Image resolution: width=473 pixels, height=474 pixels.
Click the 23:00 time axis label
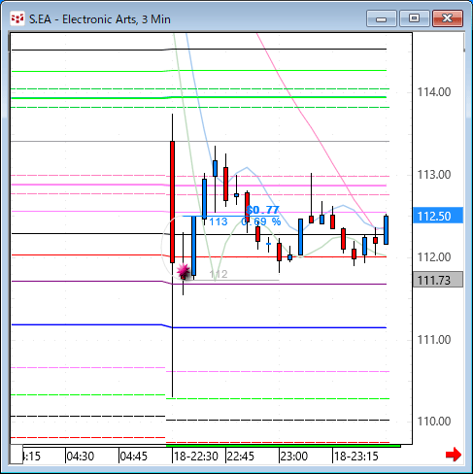pos(294,457)
